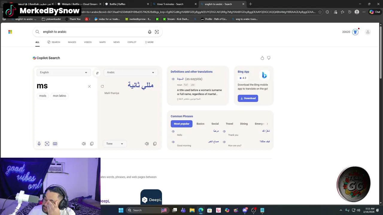
Task: Open the DeepL result thumbnail
Action: click(151, 198)
